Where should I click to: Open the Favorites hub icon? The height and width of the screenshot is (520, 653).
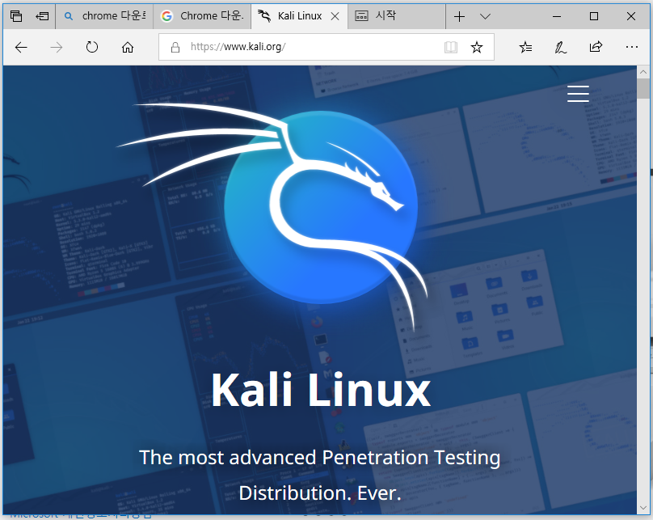click(525, 47)
